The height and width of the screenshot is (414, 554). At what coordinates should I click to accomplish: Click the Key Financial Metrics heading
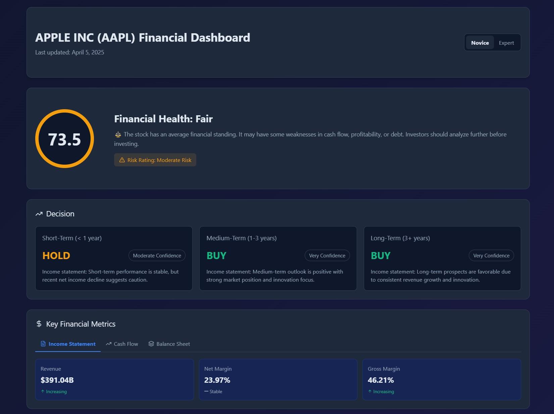(81, 324)
